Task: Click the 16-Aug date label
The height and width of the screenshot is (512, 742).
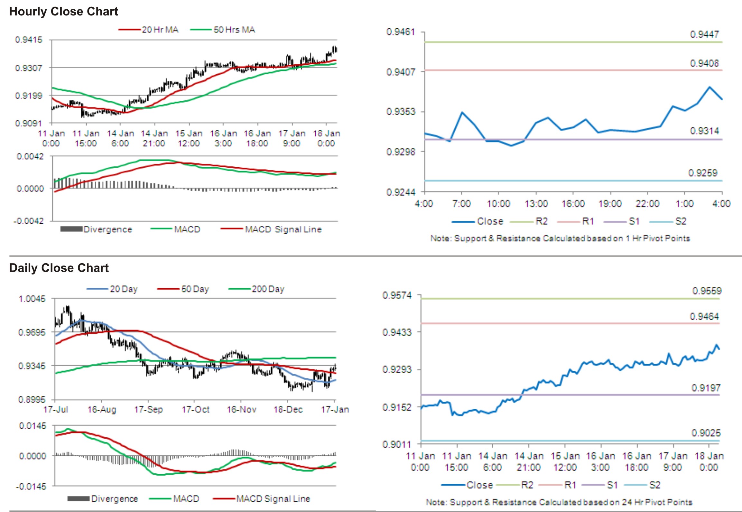Action: [x=102, y=409]
